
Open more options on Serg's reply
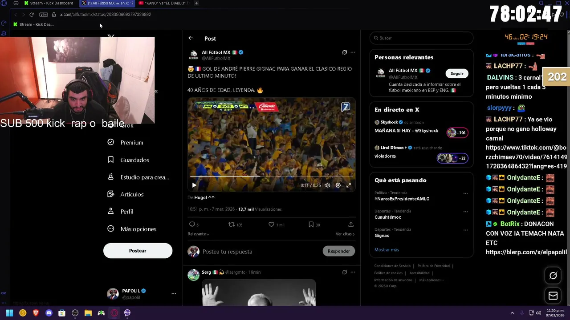[x=353, y=272]
